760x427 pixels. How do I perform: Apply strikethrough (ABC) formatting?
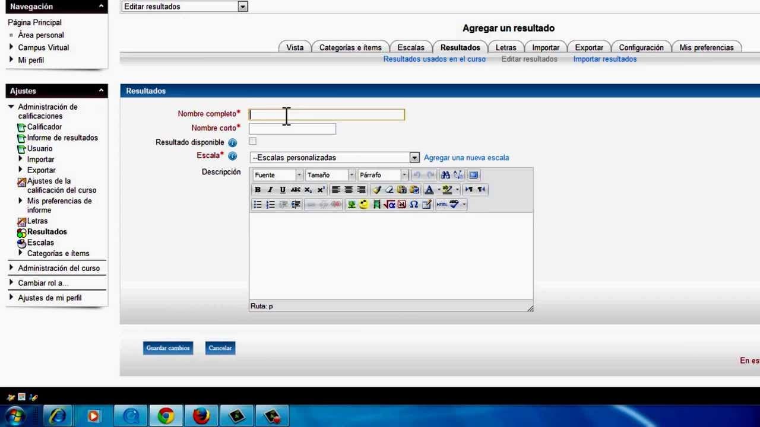[296, 190]
